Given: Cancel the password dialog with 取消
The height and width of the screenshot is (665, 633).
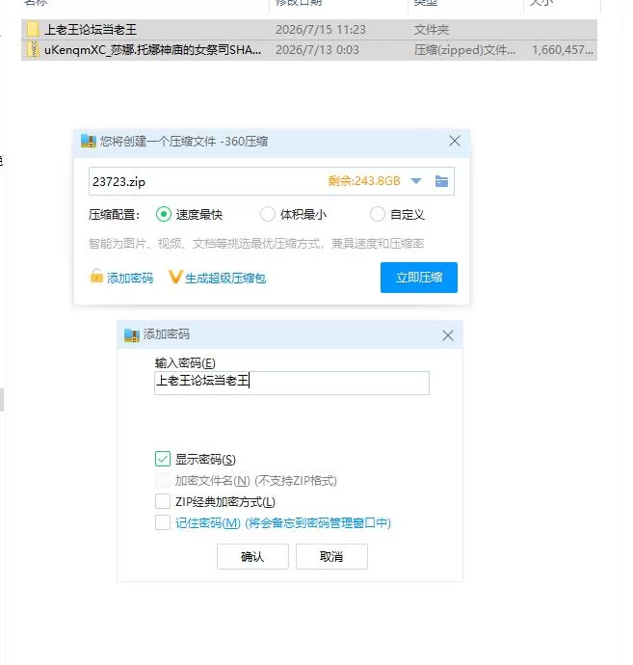Looking at the screenshot, I should (x=331, y=556).
